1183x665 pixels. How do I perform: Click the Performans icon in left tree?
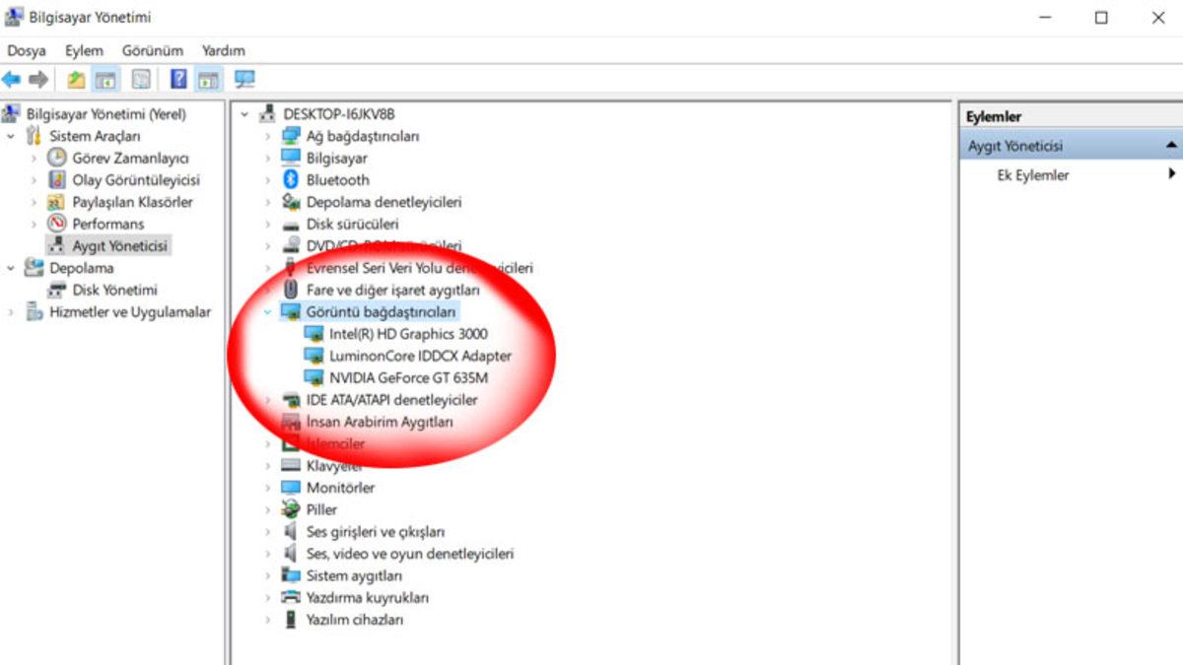57,224
